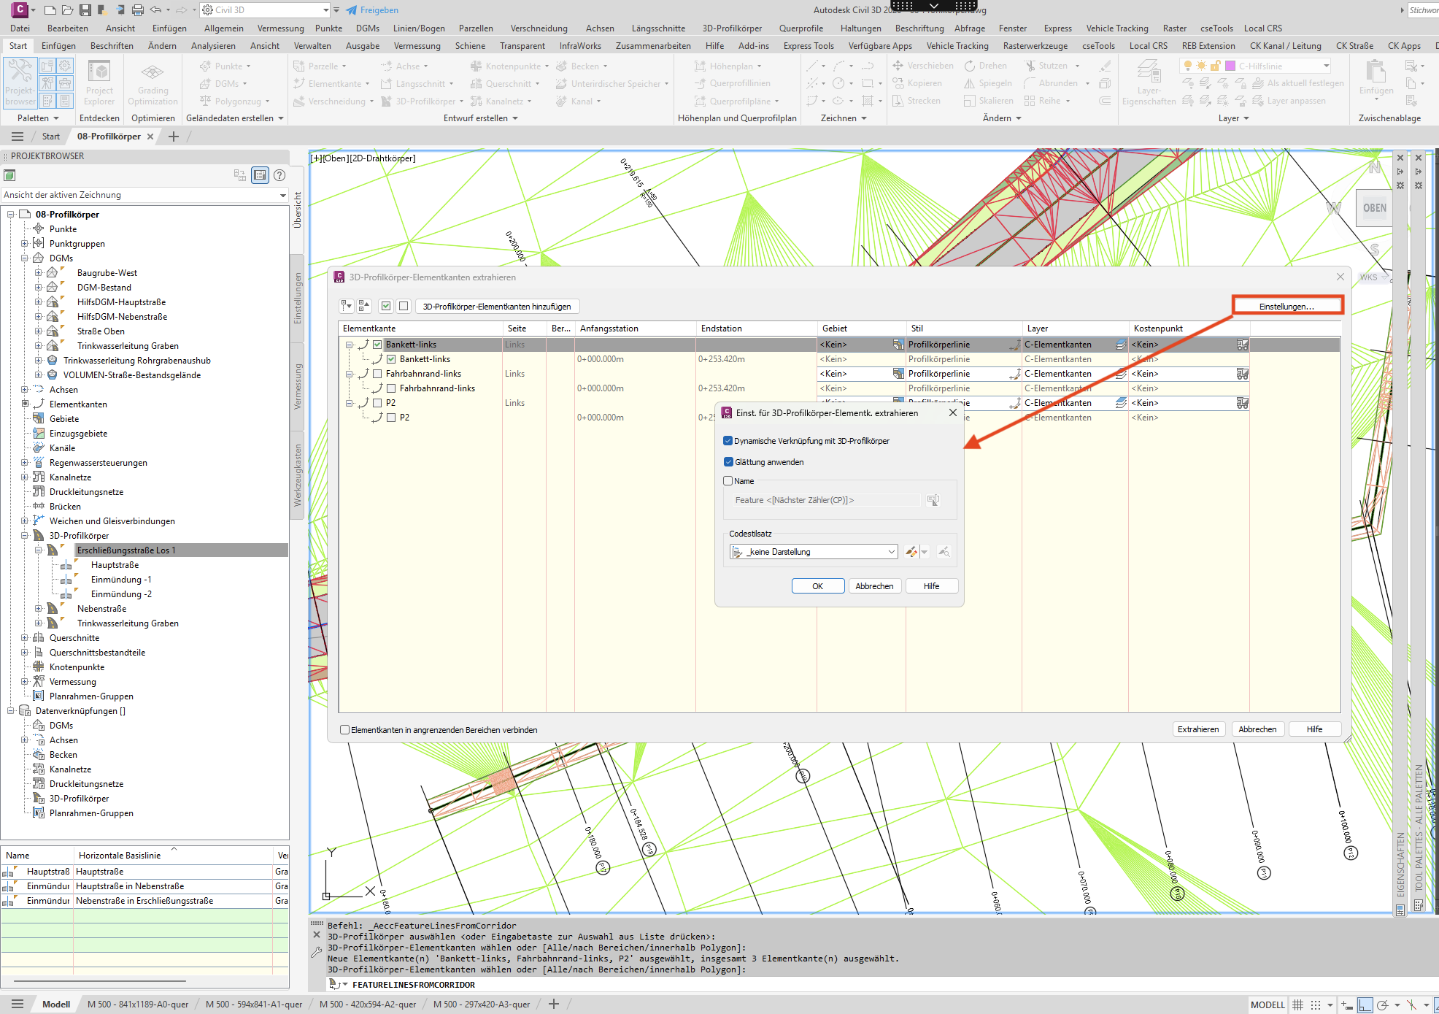Click the help question mark icon in Projektbrowser
The height and width of the screenshot is (1014, 1439).
pyautogui.click(x=279, y=175)
